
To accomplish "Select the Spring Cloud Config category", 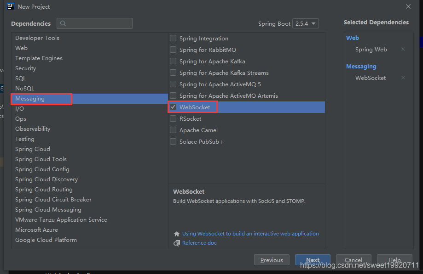I will [x=90, y=169].
